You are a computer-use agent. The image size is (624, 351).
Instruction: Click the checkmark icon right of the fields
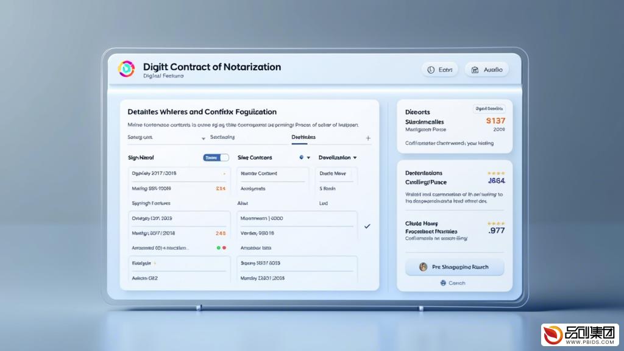click(367, 226)
